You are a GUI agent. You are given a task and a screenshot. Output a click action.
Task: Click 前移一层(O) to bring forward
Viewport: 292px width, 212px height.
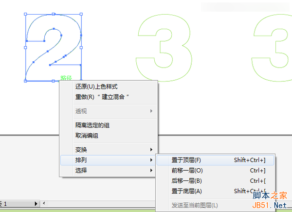coord(215,171)
